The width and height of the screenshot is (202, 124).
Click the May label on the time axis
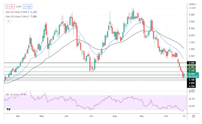click(42, 116)
